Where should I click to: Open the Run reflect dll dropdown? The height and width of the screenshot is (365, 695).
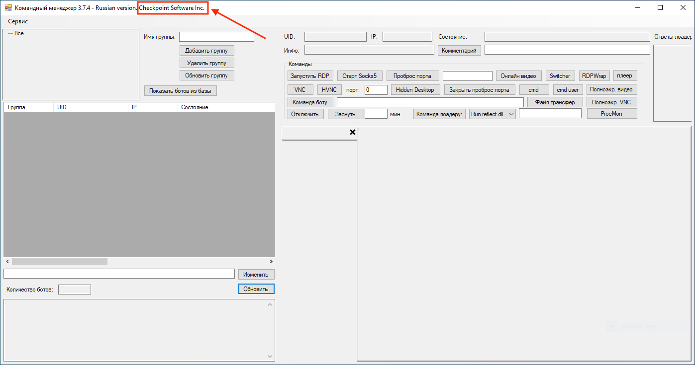pyautogui.click(x=493, y=114)
